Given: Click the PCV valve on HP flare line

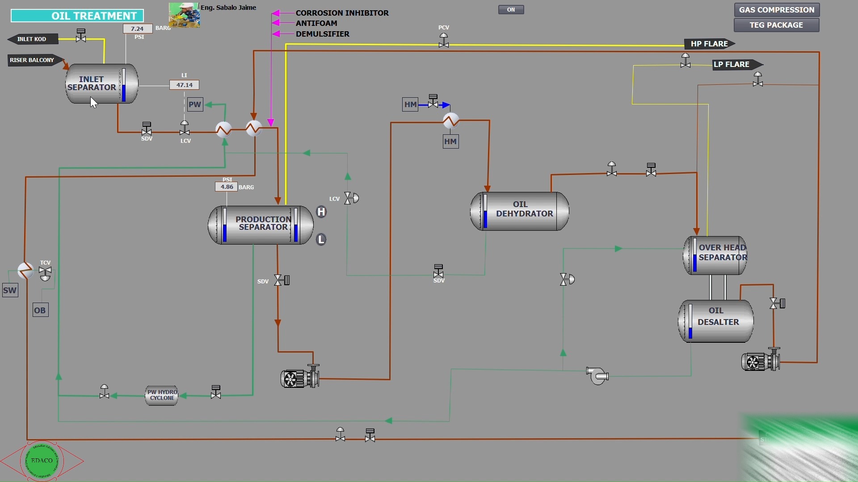Looking at the screenshot, I should pyautogui.click(x=443, y=40).
